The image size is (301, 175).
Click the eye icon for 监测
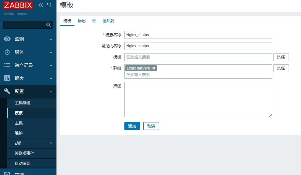click(x=7, y=39)
